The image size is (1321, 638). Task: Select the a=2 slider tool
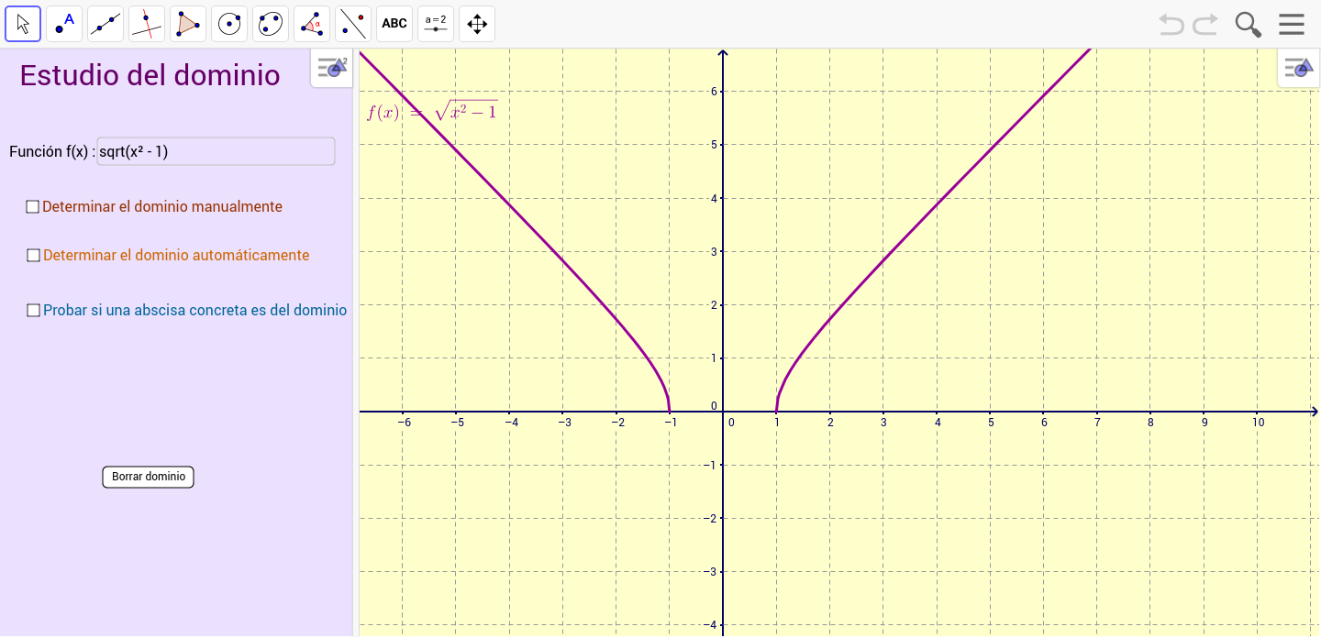click(x=436, y=24)
